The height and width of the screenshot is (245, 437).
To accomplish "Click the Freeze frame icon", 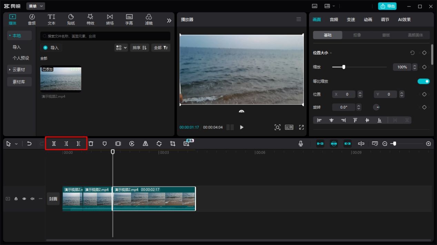I will [118, 144].
